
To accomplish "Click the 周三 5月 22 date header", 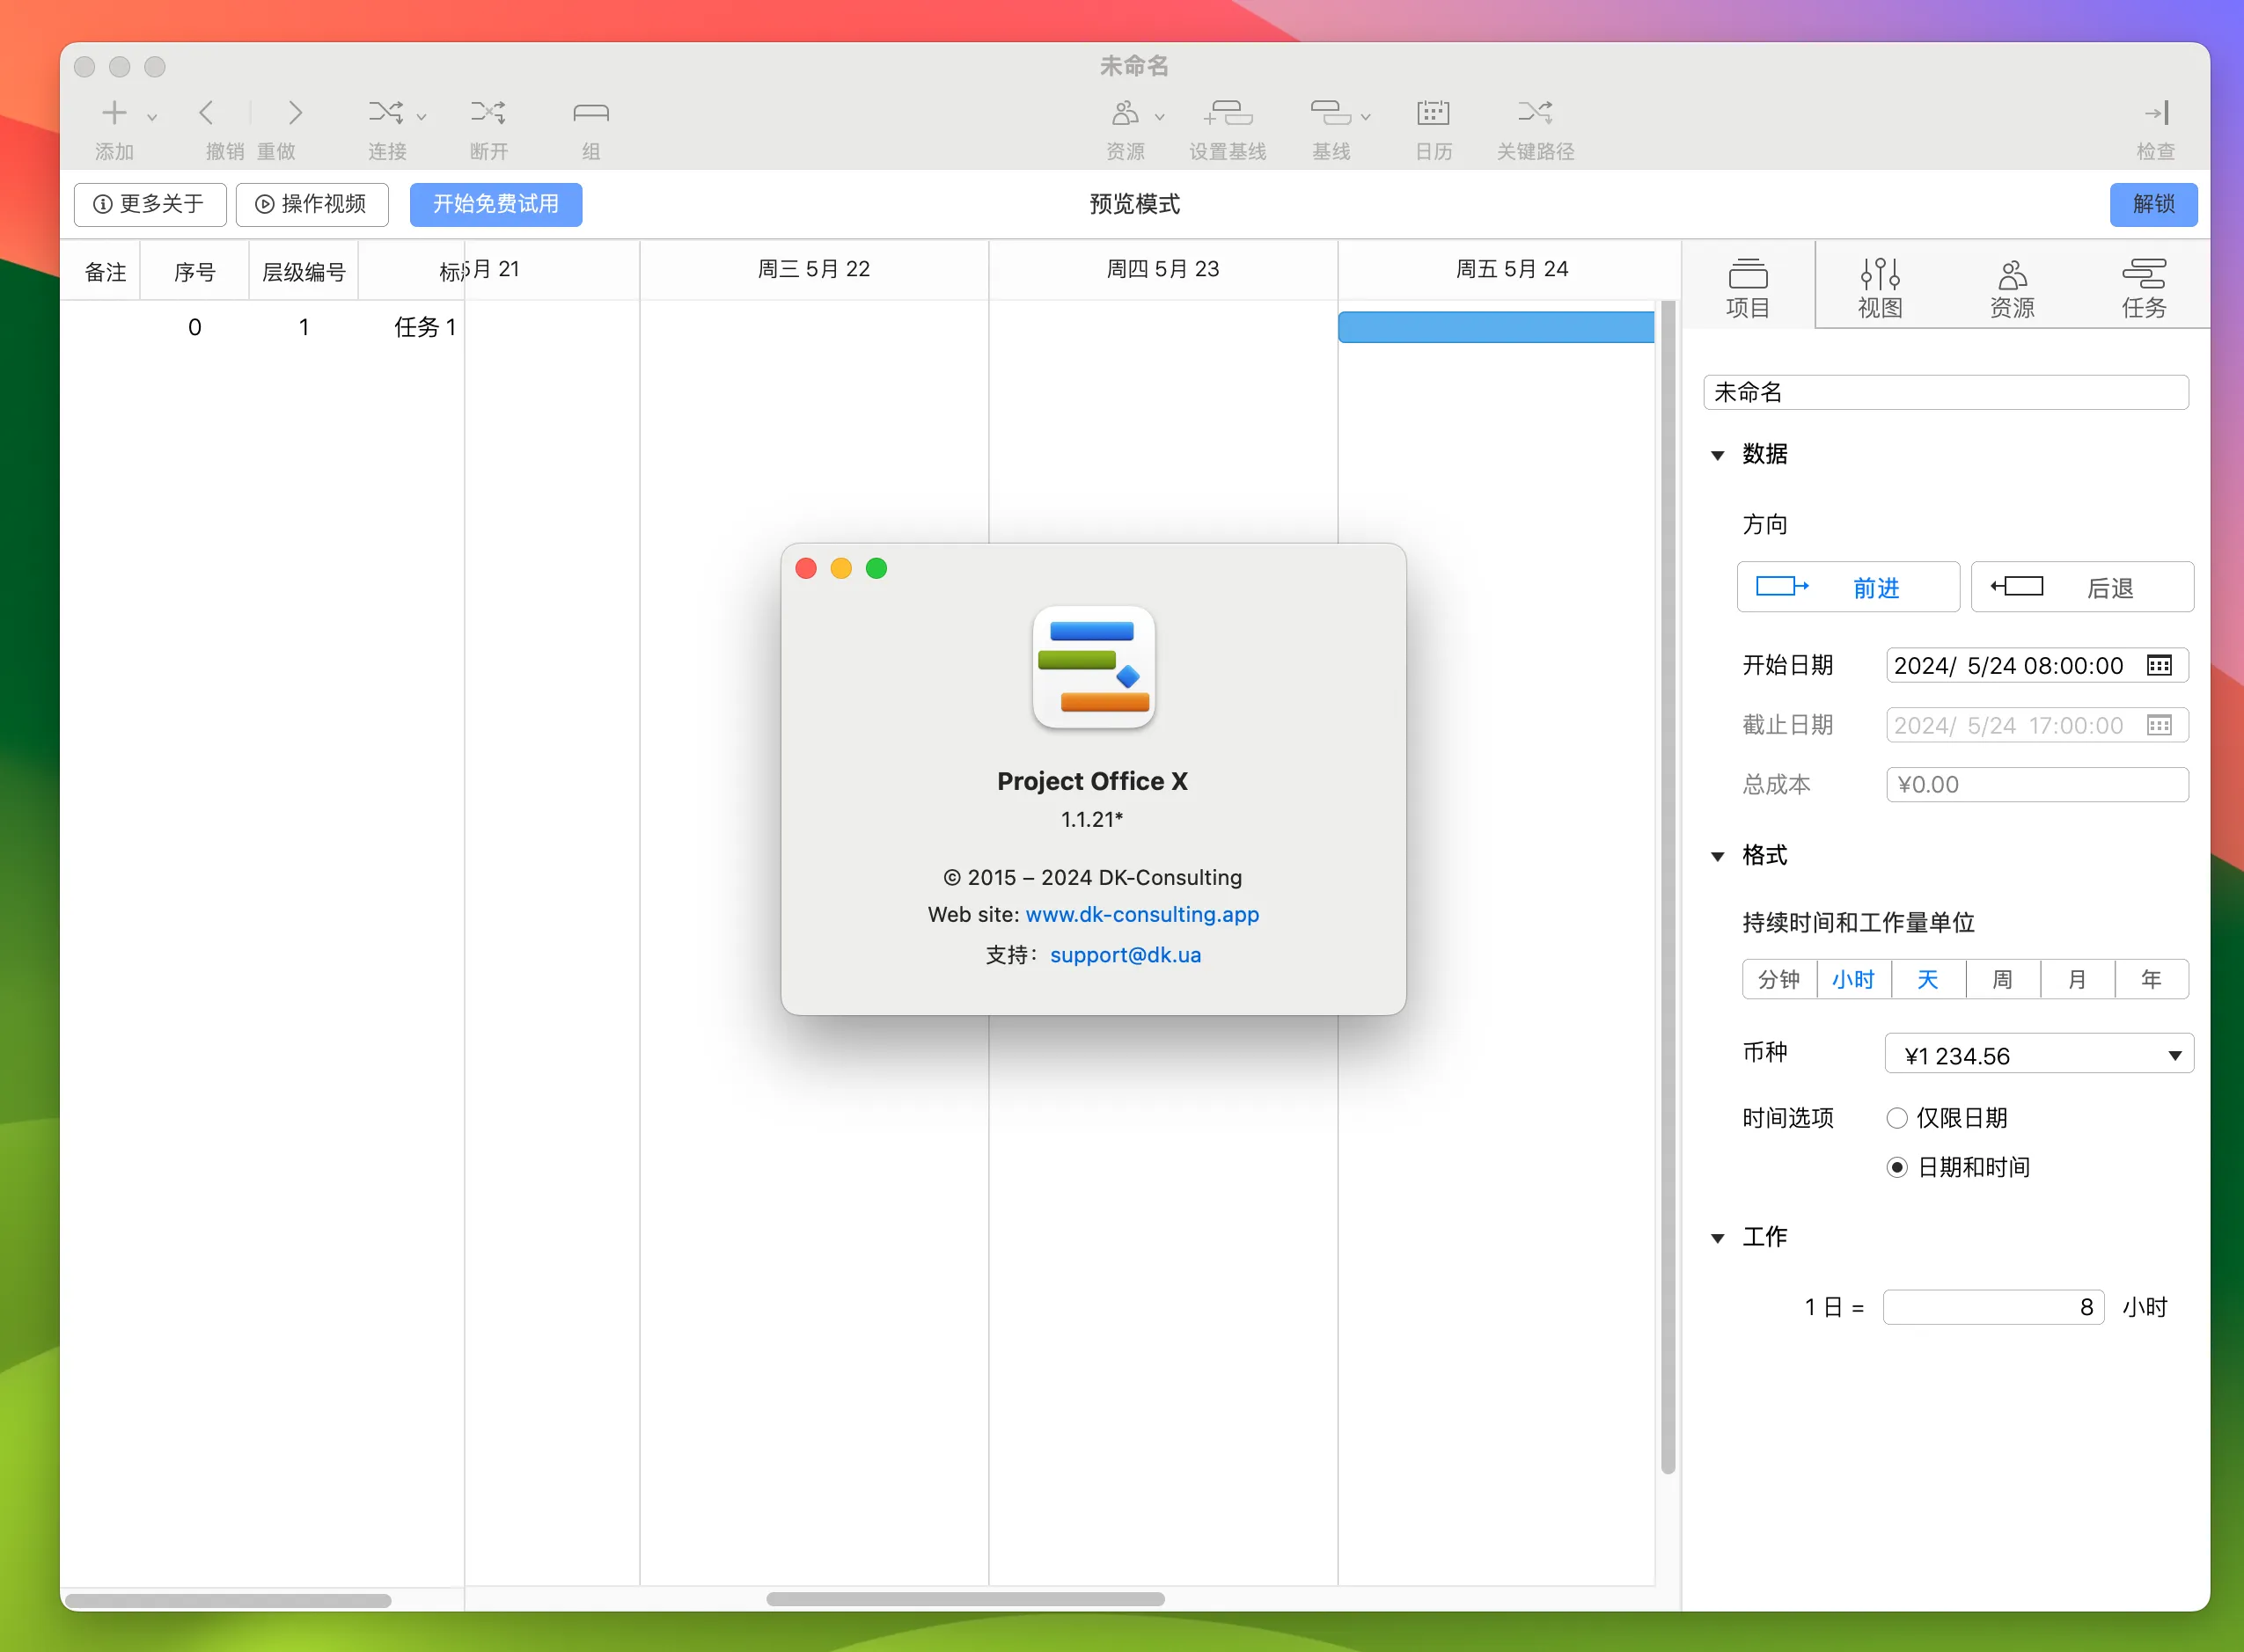I will (813, 269).
